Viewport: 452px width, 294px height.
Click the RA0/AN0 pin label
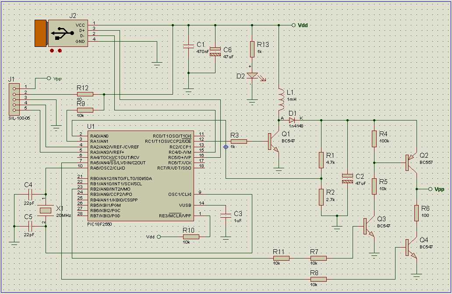pyautogui.click(x=99, y=136)
